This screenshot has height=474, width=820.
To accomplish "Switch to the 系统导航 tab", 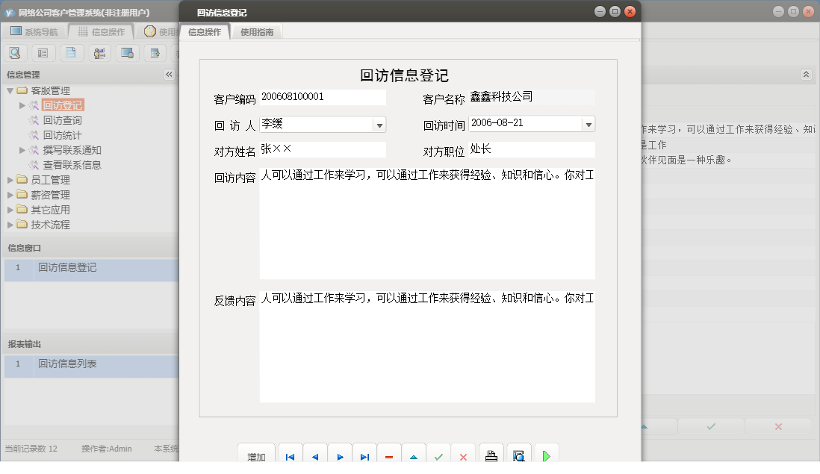I will (x=43, y=31).
